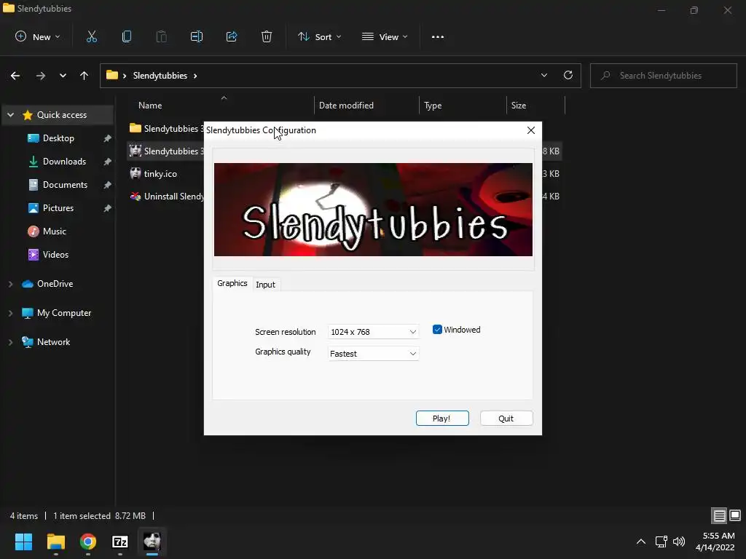The image size is (746, 559).
Task: Open the Sort dropdown menu
Action: (319, 36)
